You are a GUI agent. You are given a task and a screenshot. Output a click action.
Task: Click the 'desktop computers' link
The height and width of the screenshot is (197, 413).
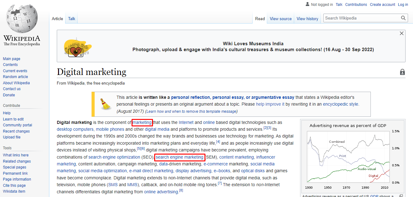[x=75, y=129]
